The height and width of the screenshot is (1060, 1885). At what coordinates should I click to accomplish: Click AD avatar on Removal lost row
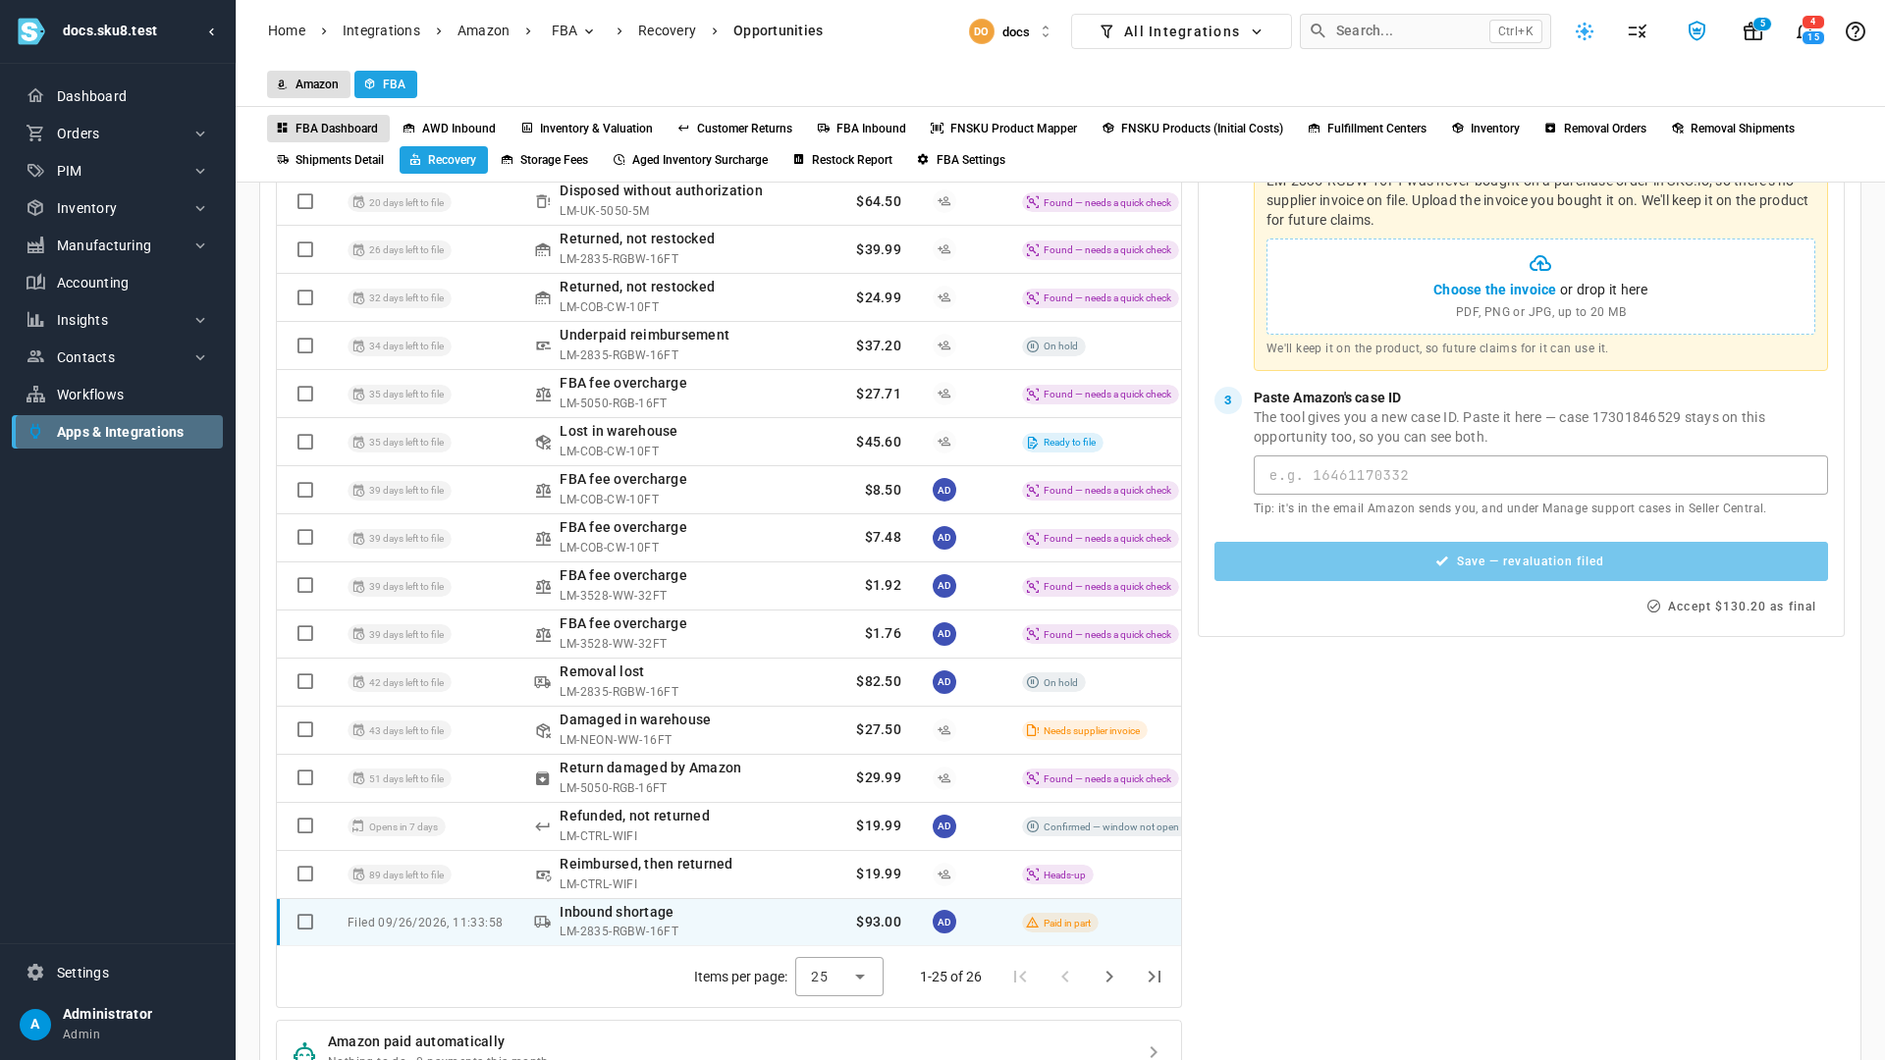tap(943, 682)
